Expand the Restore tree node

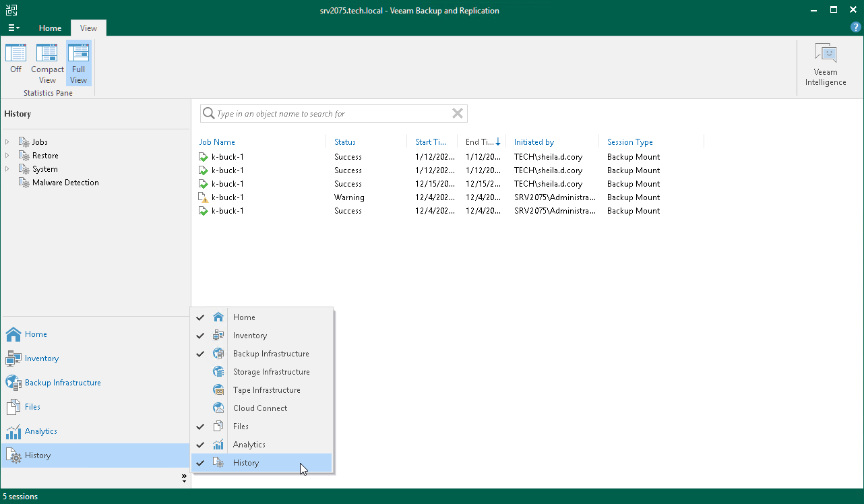(7, 155)
